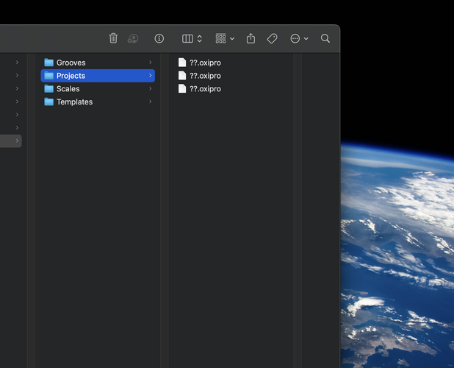This screenshot has width=454, height=368.
Task: Expand chevron beside the more actions button
Action: pos(306,38)
